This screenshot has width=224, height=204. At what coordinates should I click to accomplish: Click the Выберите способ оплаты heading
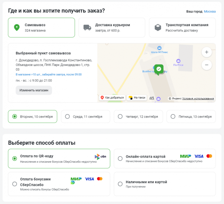tap(42, 143)
